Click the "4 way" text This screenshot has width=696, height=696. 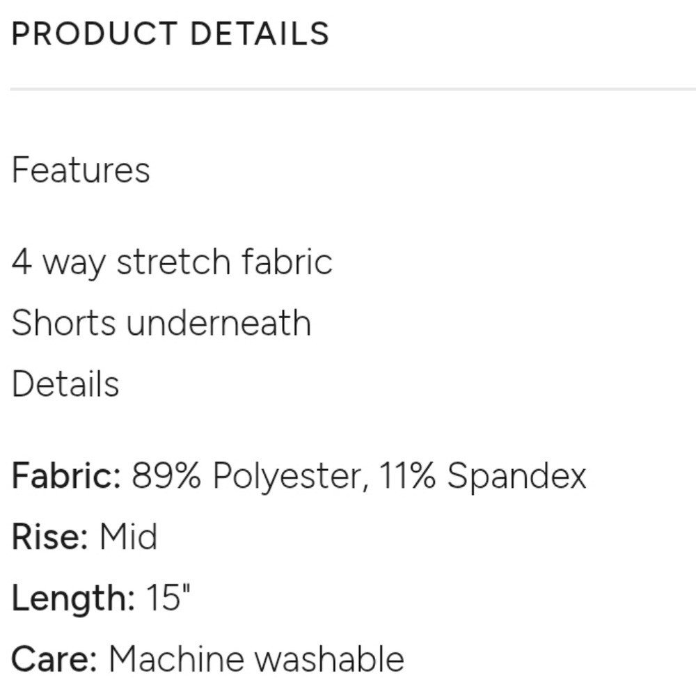59,262
